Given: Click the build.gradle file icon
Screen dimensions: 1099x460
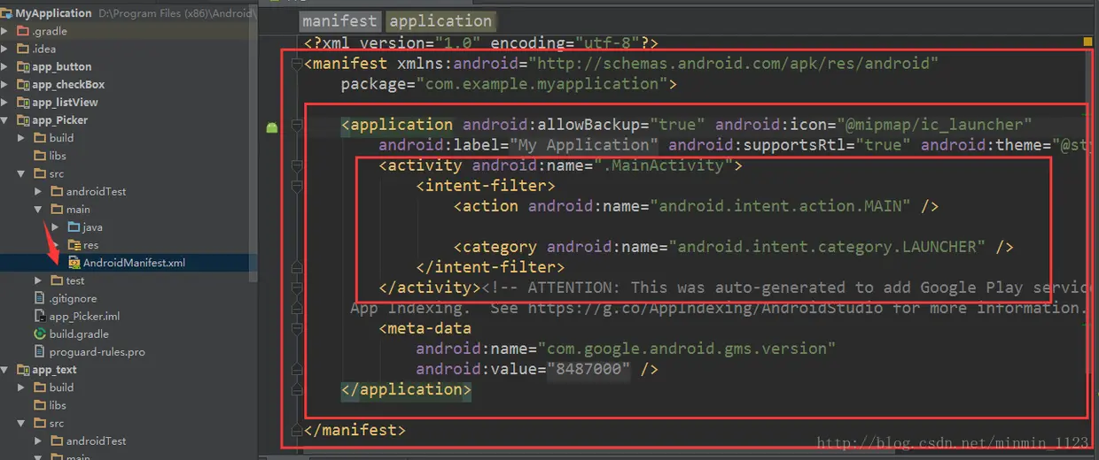Looking at the screenshot, I should [x=40, y=333].
